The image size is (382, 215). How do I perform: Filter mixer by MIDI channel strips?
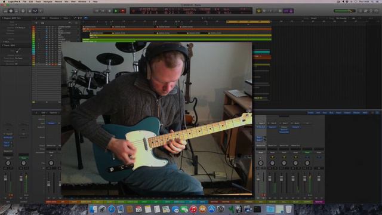click(365, 113)
